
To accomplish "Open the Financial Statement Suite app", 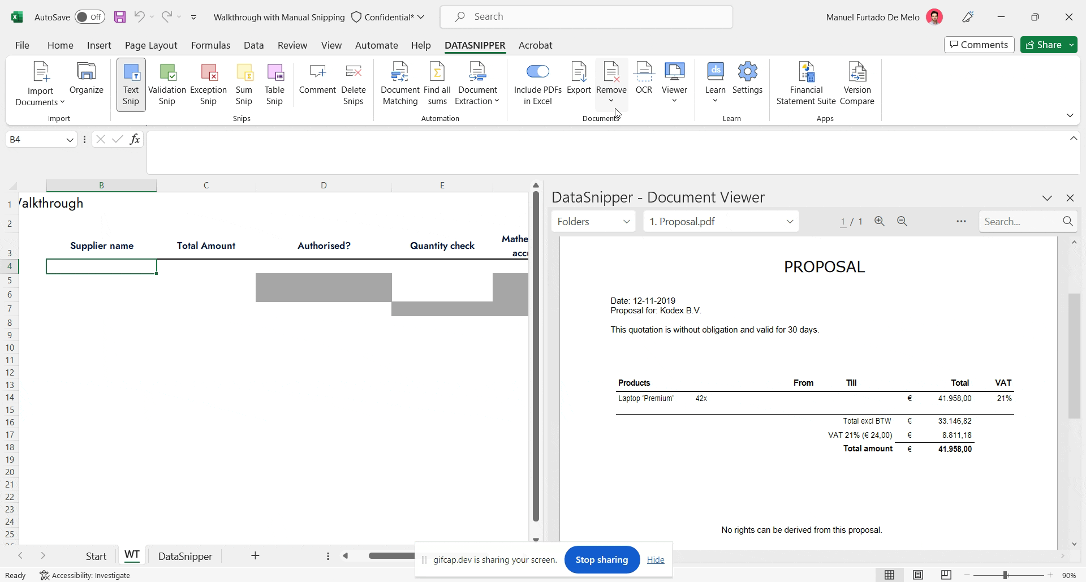I will point(806,84).
